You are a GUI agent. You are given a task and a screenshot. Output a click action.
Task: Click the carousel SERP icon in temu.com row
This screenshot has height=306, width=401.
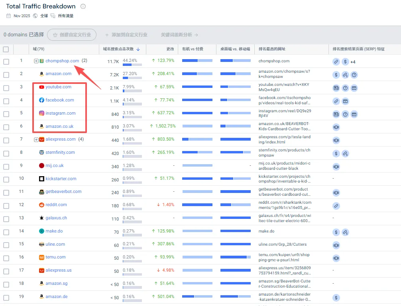336,258
